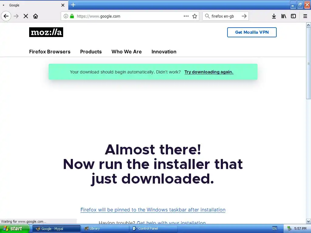Toggle the sidebar view icon
The image size is (311, 233).
(x=293, y=16)
